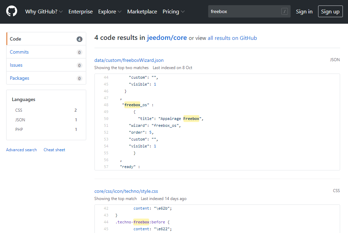The height and width of the screenshot is (233, 348).
Task: Click the CSS language label of second result
Action: point(336,191)
